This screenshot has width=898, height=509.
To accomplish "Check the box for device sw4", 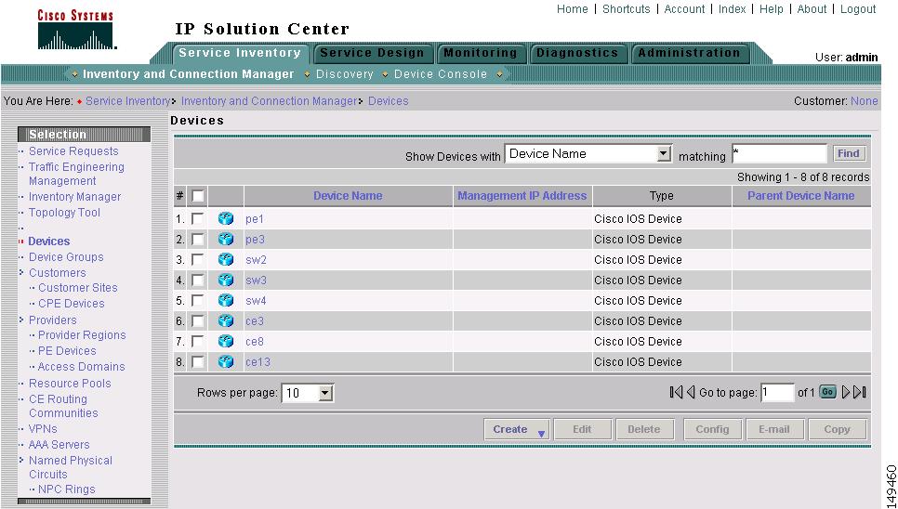I will click(x=198, y=300).
